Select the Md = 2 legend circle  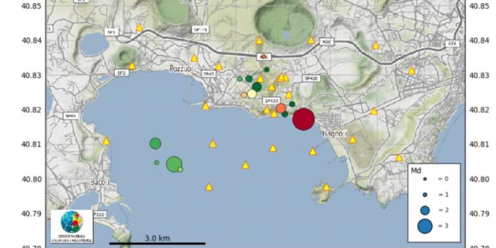click(425, 210)
